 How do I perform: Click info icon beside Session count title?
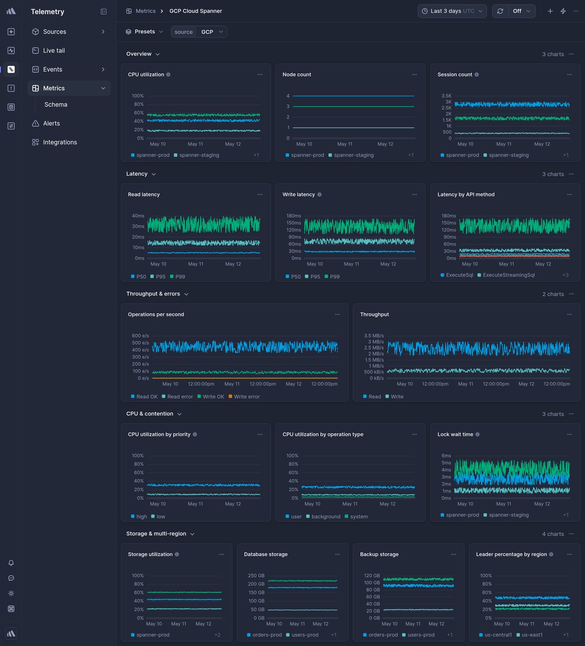tap(477, 75)
